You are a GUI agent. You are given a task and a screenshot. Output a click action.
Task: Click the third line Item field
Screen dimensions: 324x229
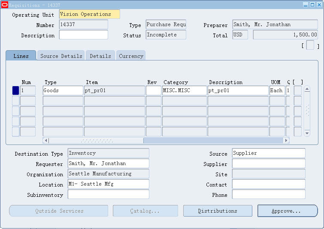click(115, 111)
